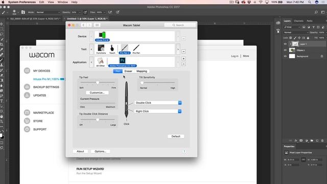Switch to the Eraser tab
This screenshot has width=327, height=184.
pyautogui.click(x=128, y=71)
